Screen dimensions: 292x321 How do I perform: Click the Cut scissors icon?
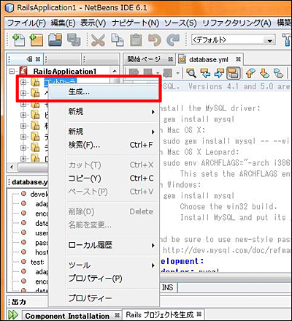pyautogui.click(x=98, y=40)
